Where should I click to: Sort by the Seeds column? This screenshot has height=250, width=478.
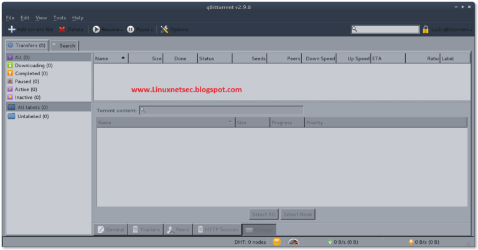250,58
